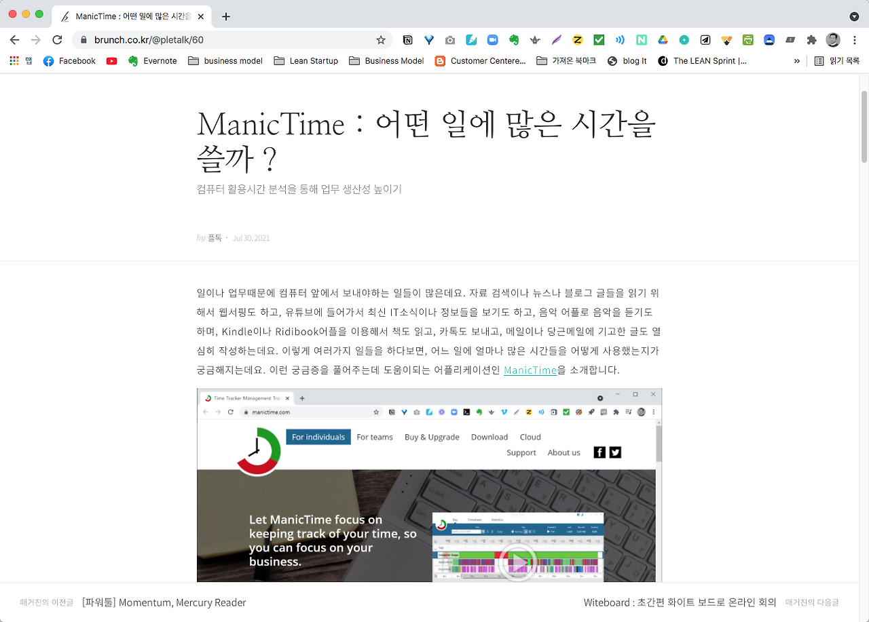
Task: Open the Apps grid shortcut
Action: coord(14,61)
